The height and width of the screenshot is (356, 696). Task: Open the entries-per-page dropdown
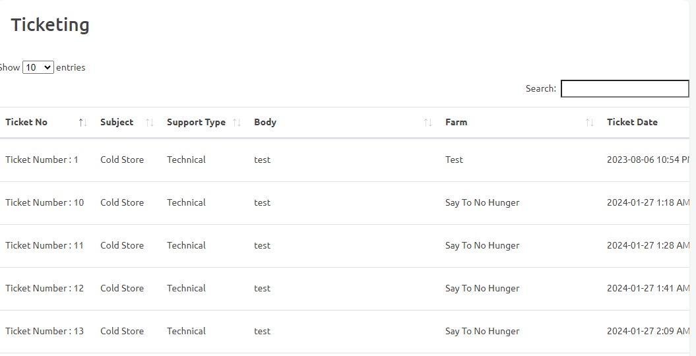click(38, 67)
